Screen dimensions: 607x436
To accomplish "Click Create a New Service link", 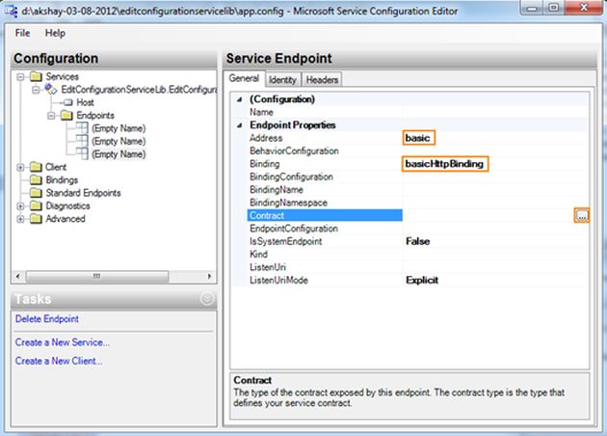I will click(x=63, y=342).
